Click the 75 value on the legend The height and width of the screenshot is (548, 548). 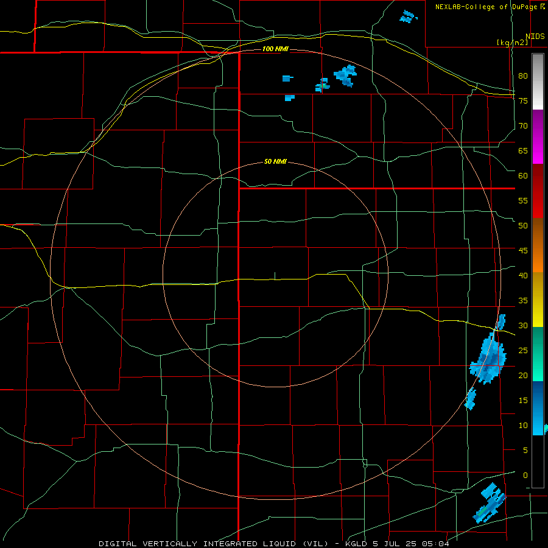(x=523, y=100)
